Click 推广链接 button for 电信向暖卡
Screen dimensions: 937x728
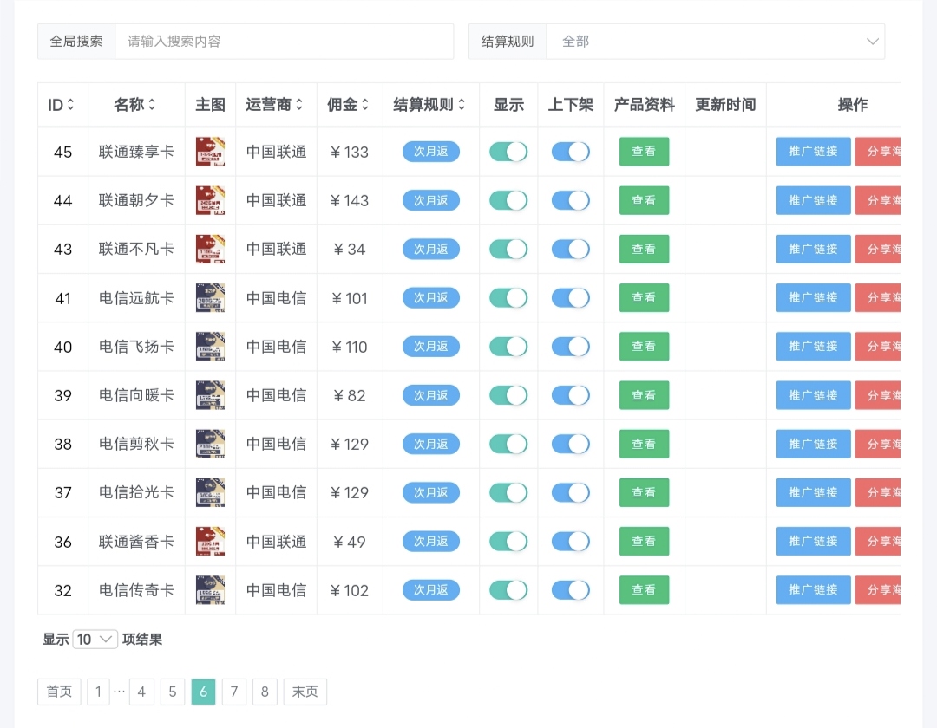813,395
